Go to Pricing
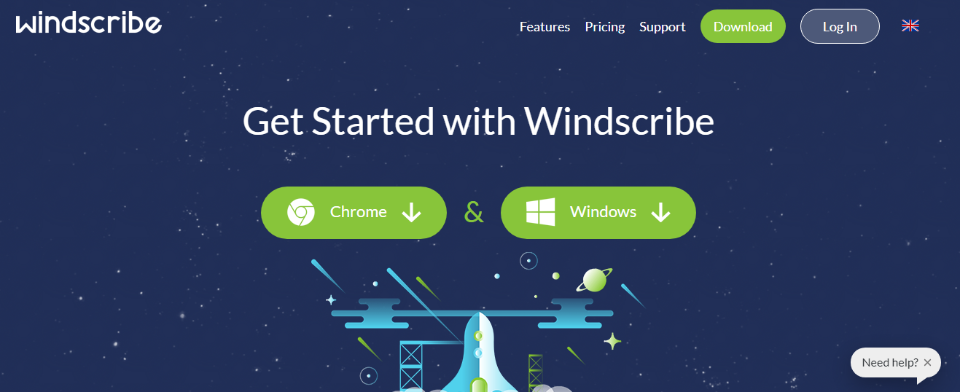 (x=605, y=27)
